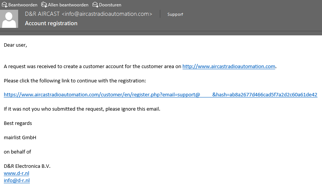Viewport: 322px width, 187px height.
Task: Open the sender's avatar placeholder picture
Action: click(x=10, y=19)
